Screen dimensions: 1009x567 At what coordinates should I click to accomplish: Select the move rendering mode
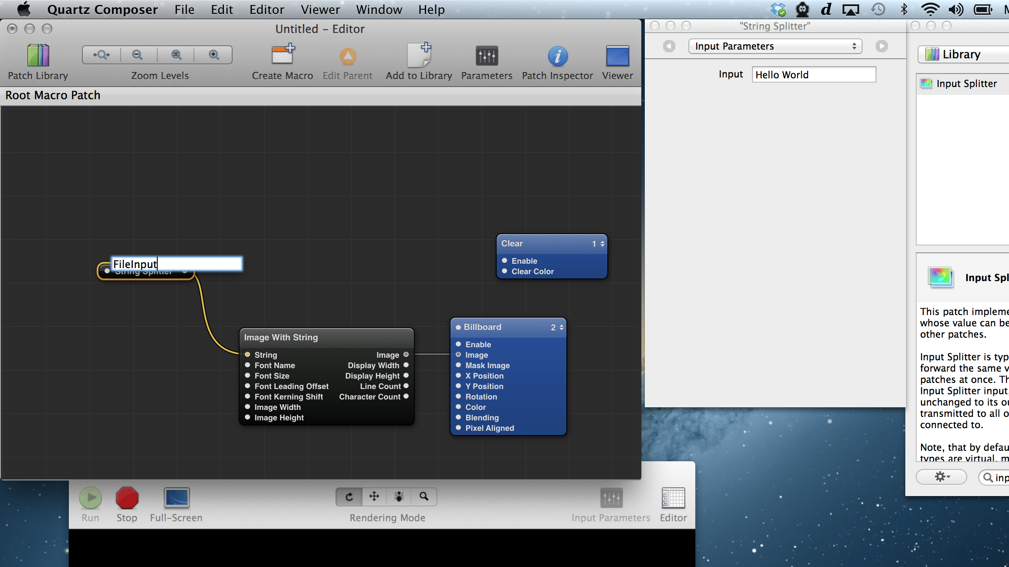pyautogui.click(x=374, y=497)
